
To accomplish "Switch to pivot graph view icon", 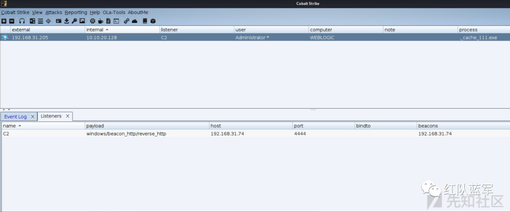I will [x=33, y=21].
